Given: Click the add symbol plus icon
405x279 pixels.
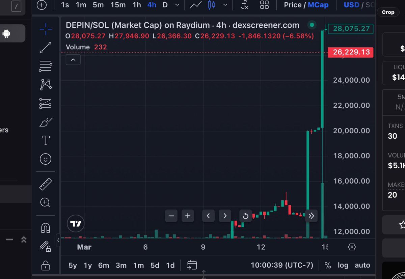Looking at the screenshot, I should (x=42, y=5).
